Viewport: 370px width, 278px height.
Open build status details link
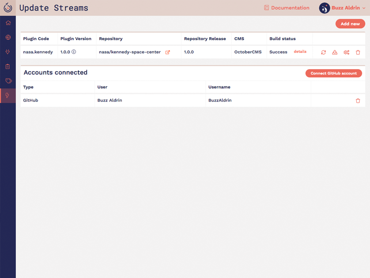tap(300, 51)
